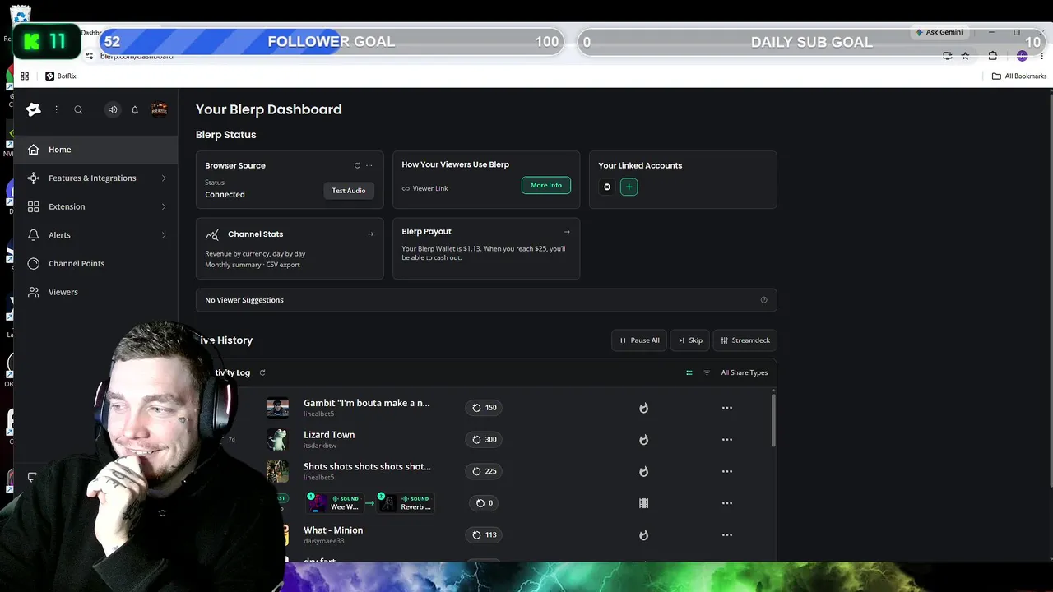
Task: Open more options for What - Minion row
Action: click(727, 535)
